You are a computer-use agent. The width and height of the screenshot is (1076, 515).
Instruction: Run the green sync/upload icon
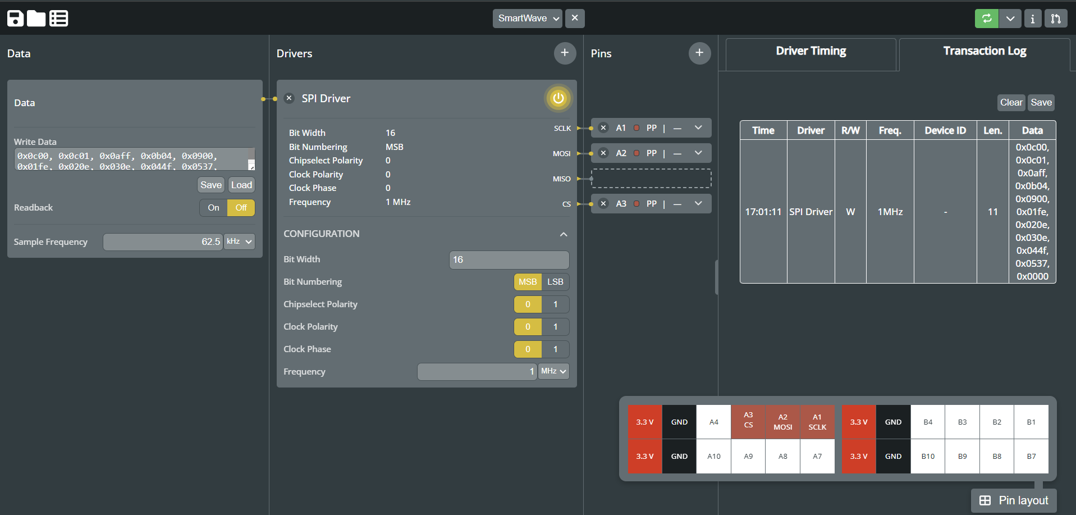(x=986, y=18)
